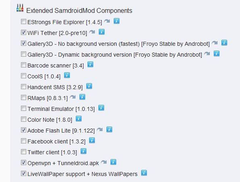Open Terminal Emulator info icon

click(x=101, y=108)
